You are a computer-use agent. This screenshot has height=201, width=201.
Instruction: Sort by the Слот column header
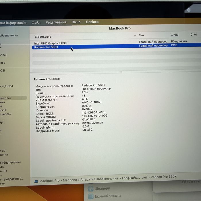pos(194,34)
